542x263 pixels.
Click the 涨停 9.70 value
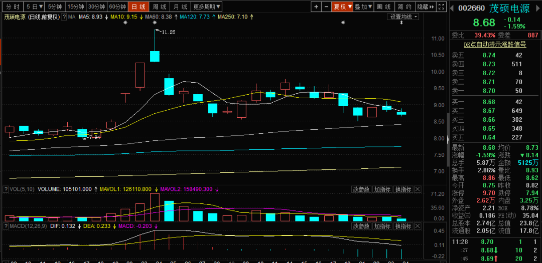pos(489,193)
